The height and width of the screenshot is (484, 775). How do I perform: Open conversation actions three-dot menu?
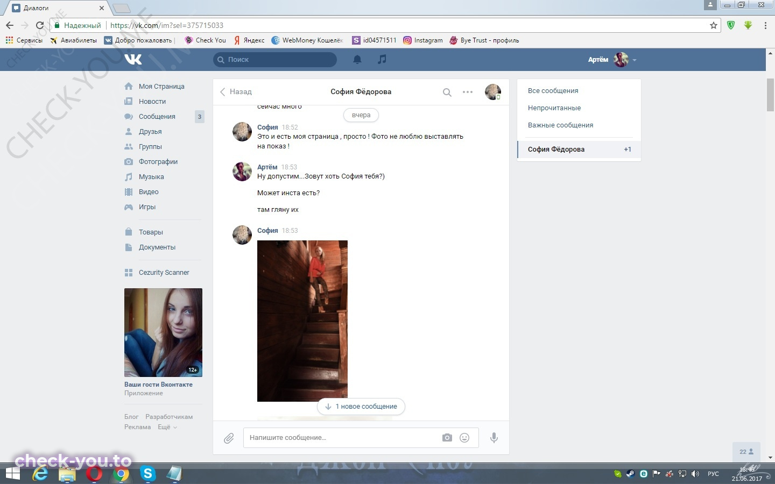click(468, 92)
